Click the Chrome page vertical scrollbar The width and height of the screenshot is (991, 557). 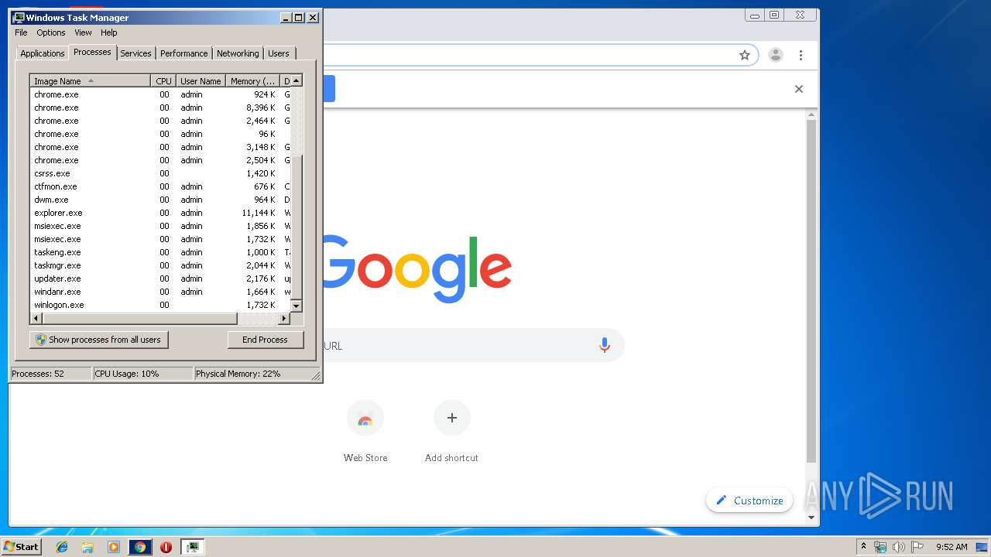pyautogui.click(x=811, y=290)
